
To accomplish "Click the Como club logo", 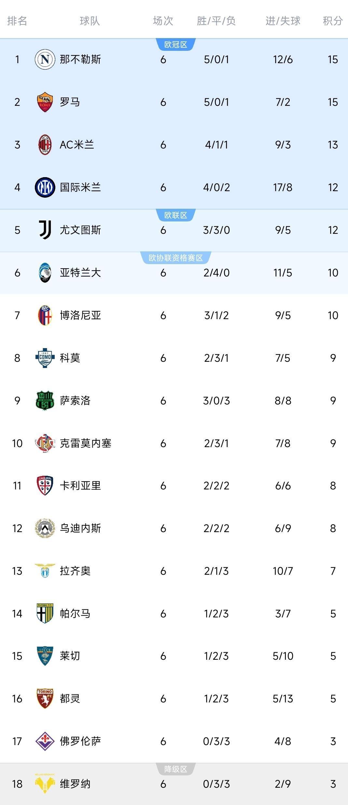I will pyautogui.click(x=45, y=358).
